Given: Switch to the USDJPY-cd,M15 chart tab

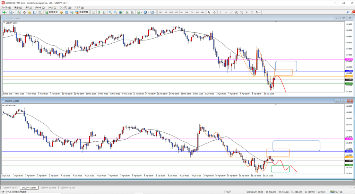Looking at the screenshot, I should 49,187.
